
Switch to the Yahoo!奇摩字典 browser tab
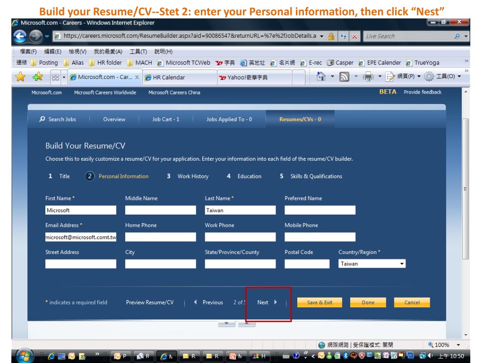[255, 77]
